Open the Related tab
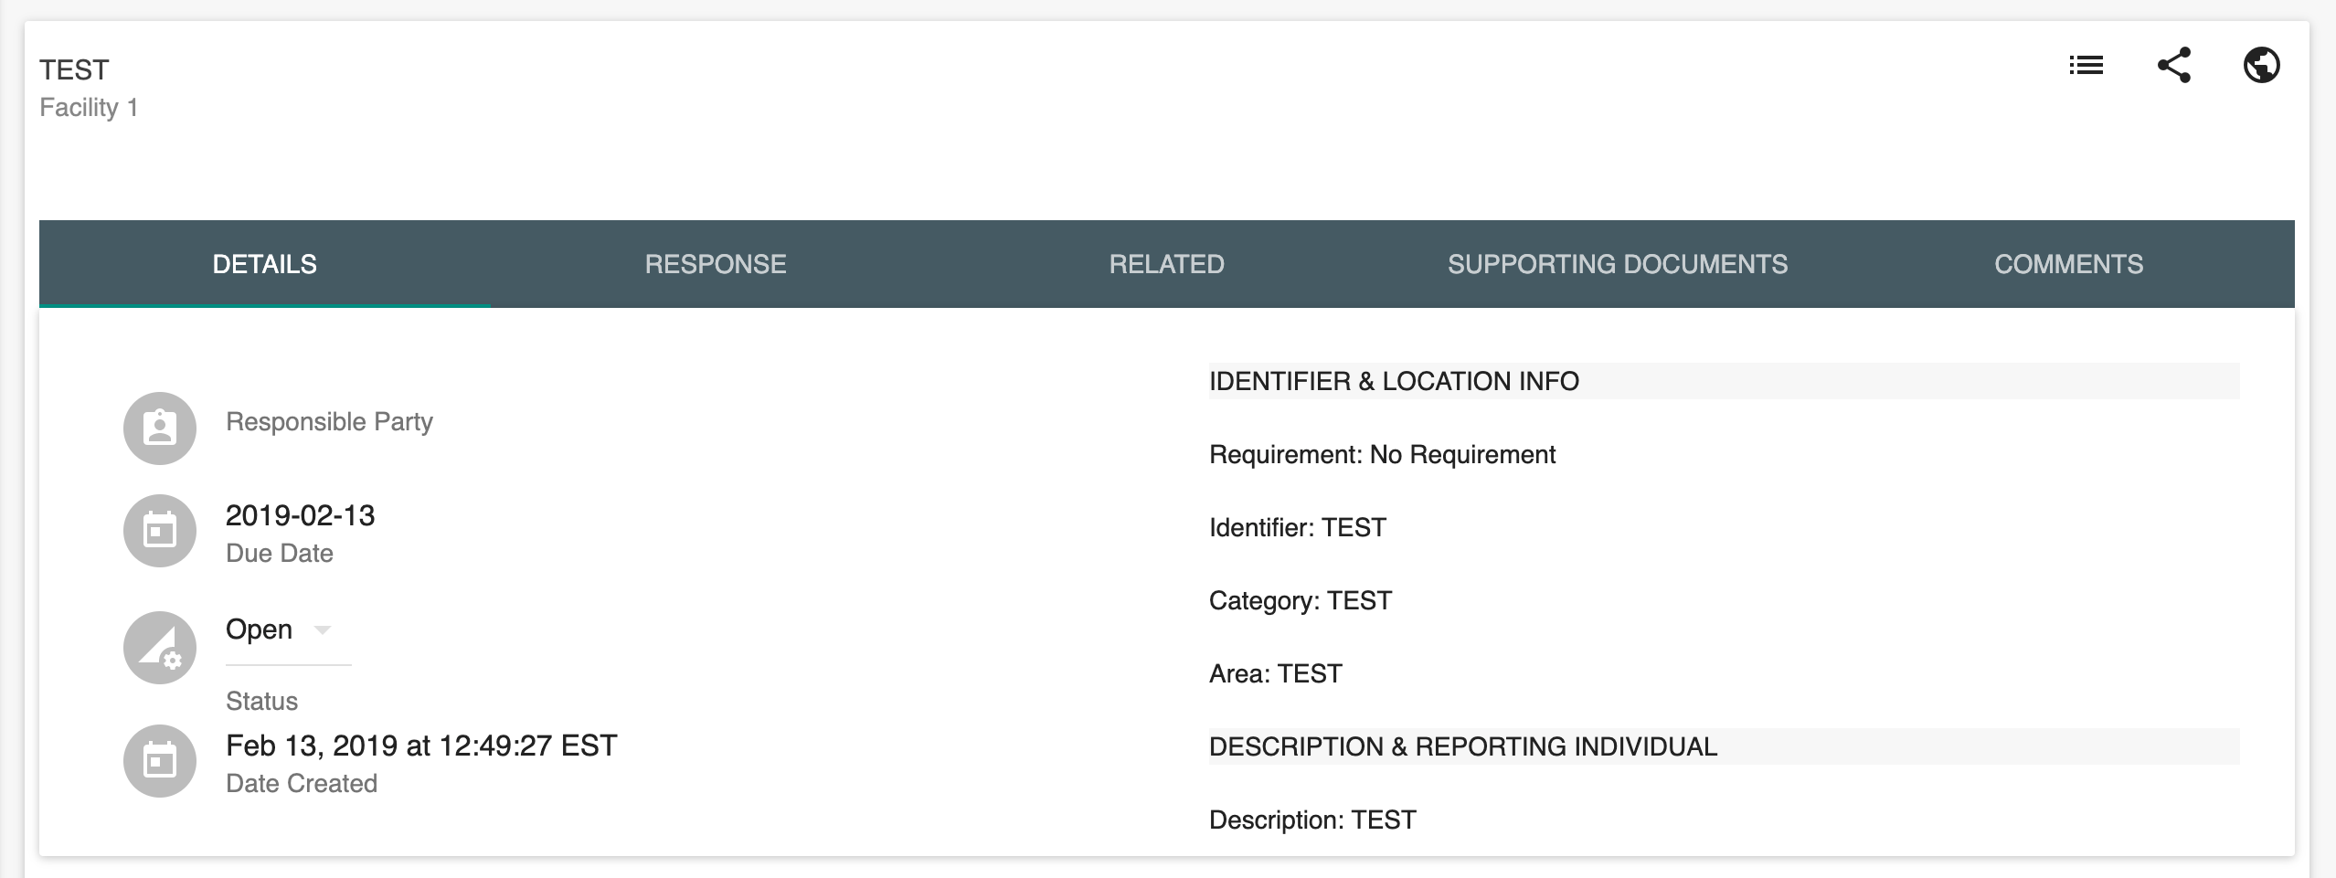The height and width of the screenshot is (878, 2336). (x=1166, y=264)
